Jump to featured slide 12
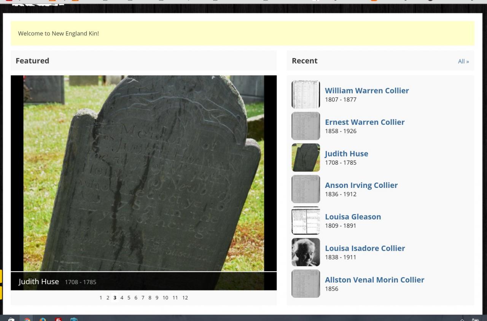This screenshot has height=321, width=487. tap(185, 298)
